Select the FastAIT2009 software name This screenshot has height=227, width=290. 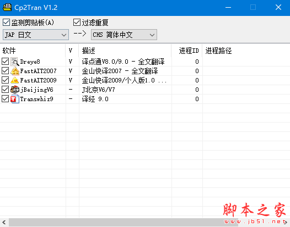pos(38,80)
